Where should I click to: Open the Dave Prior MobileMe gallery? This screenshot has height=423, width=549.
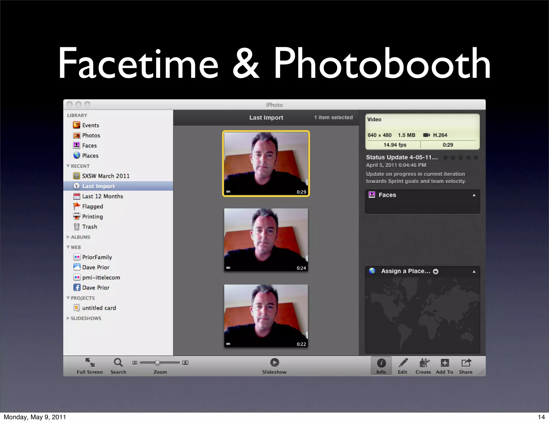pyautogui.click(x=91, y=267)
